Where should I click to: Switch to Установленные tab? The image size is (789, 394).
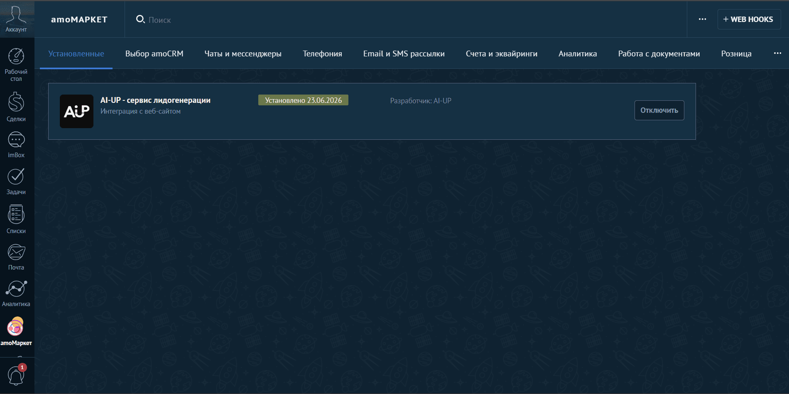point(76,54)
